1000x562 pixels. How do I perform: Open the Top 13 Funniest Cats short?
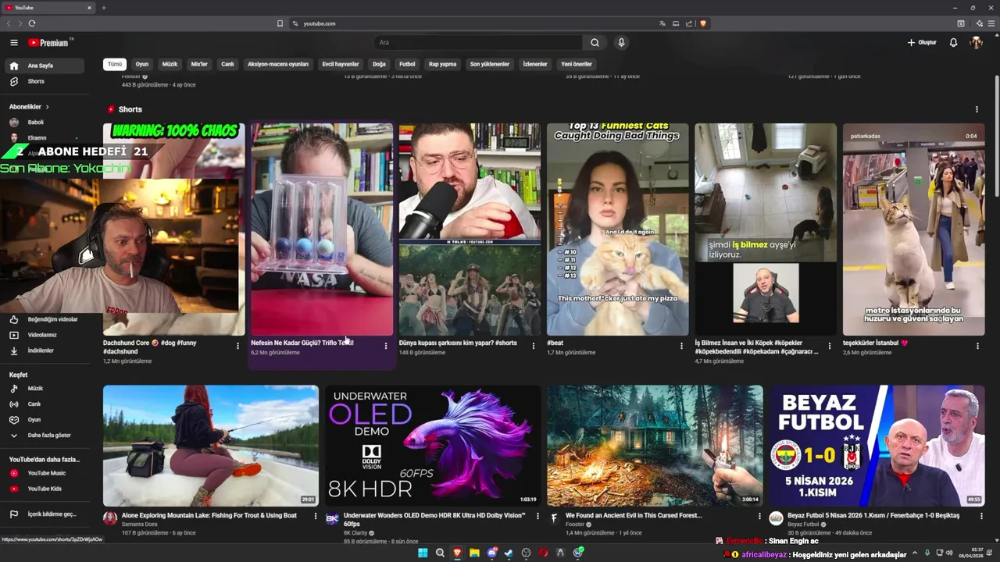(617, 229)
